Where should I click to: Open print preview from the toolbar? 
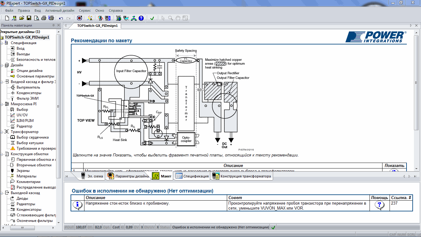(x=36, y=18)
